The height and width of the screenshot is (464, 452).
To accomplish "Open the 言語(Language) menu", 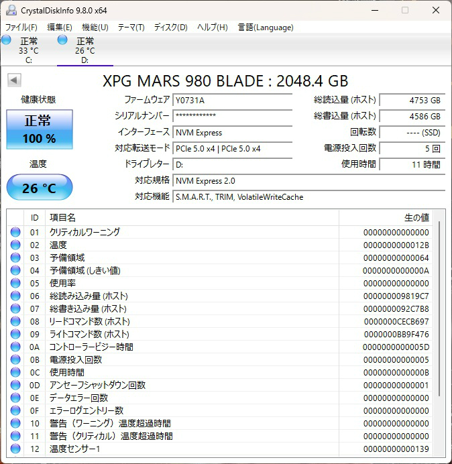I will pyautogui.click(x=266, y=27).
